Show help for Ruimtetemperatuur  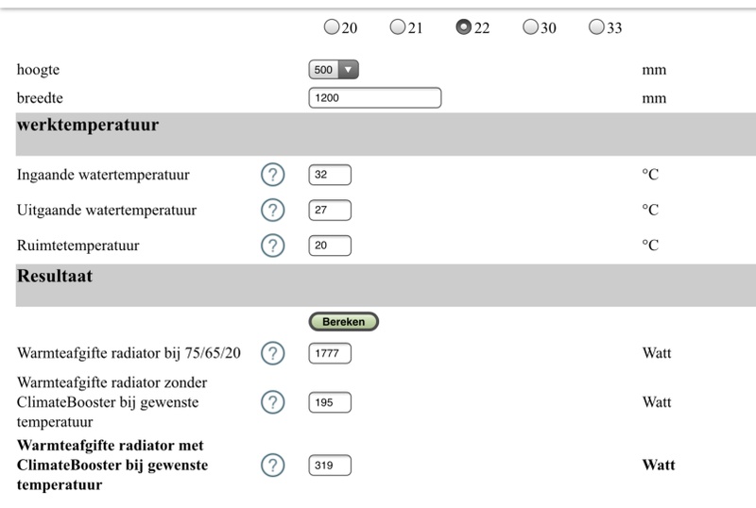[x=272, y=246]
